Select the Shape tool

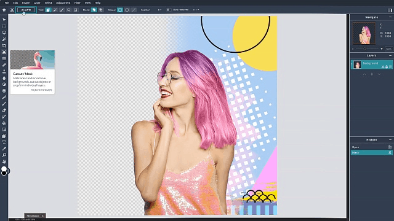coord(4,136)
